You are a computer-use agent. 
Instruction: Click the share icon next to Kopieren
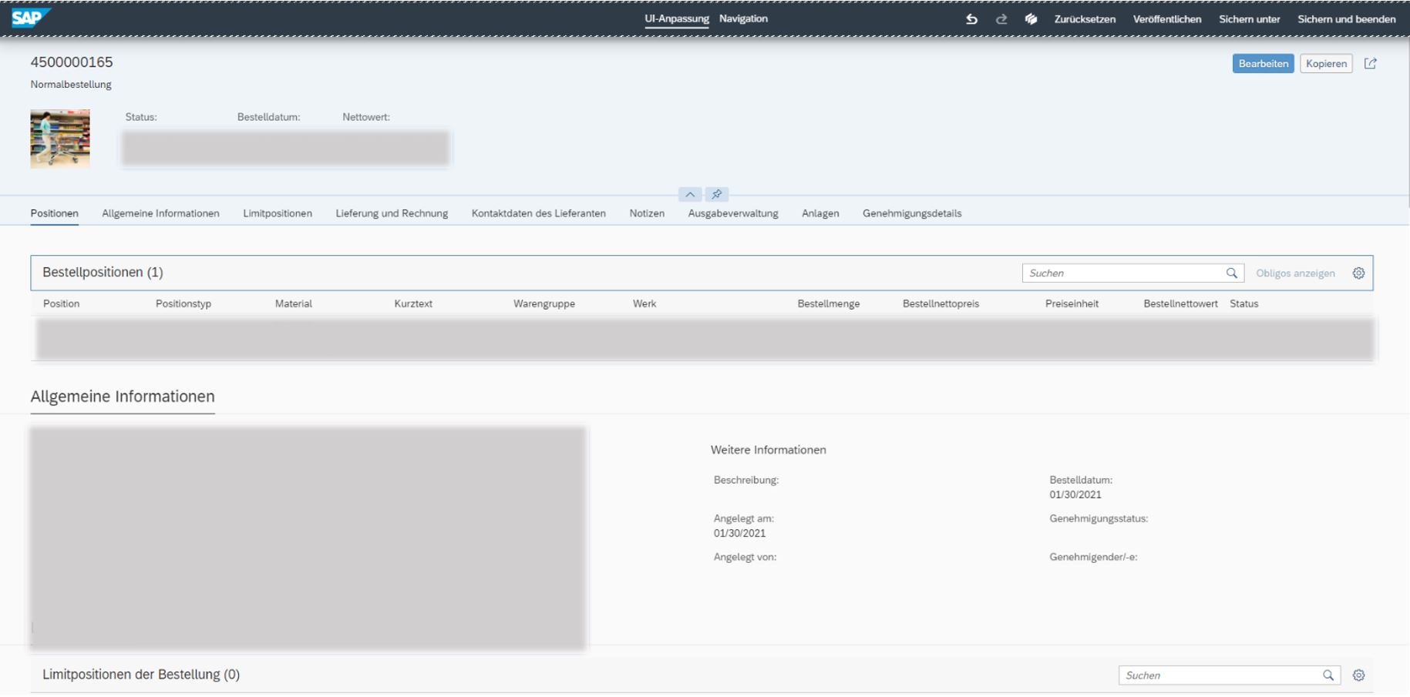(1370, 63)
